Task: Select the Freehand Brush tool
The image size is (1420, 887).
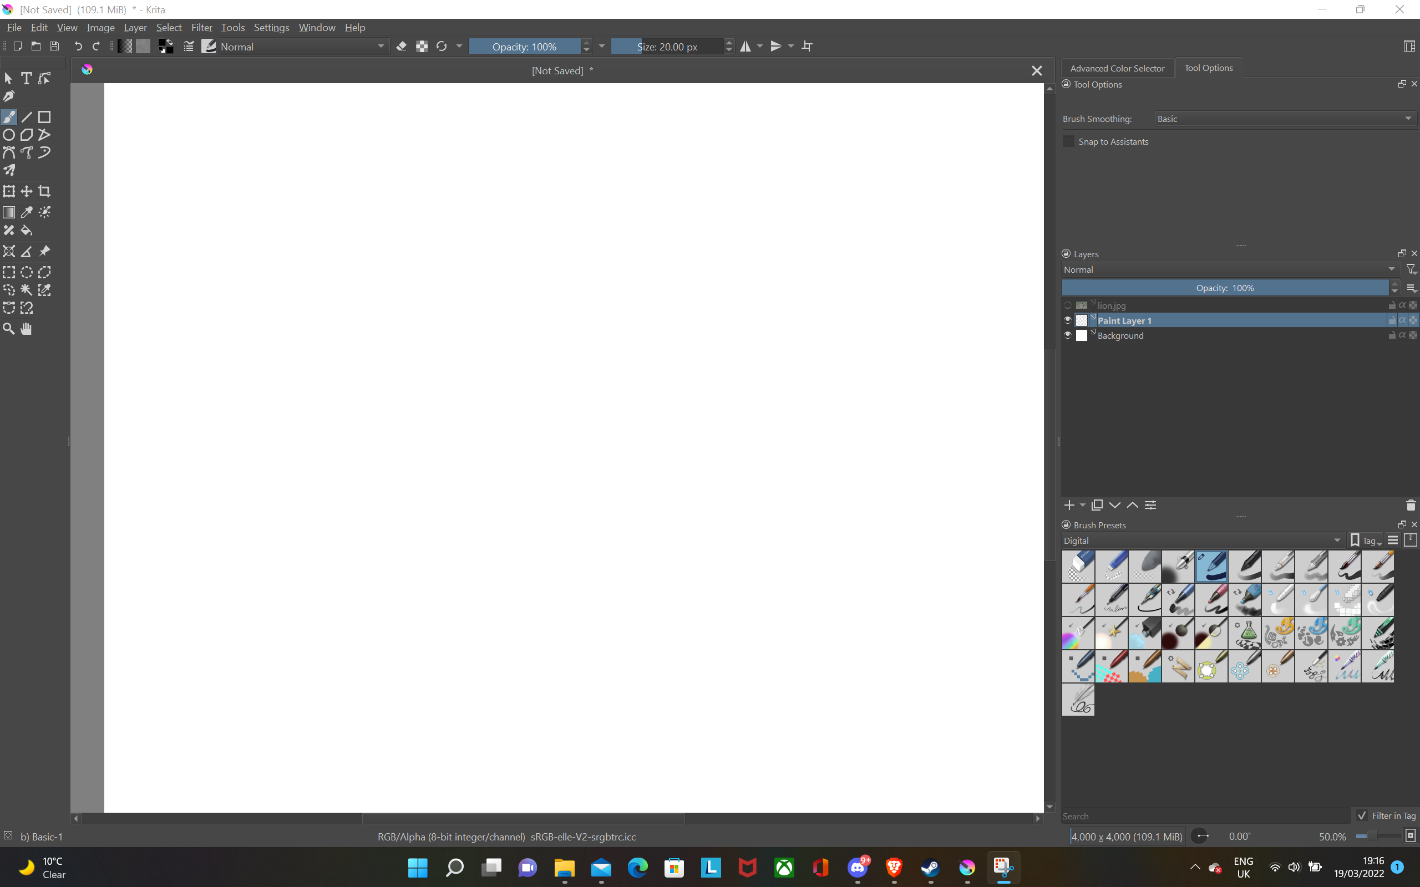Action: pyautogui.click(x=9, y=117)
